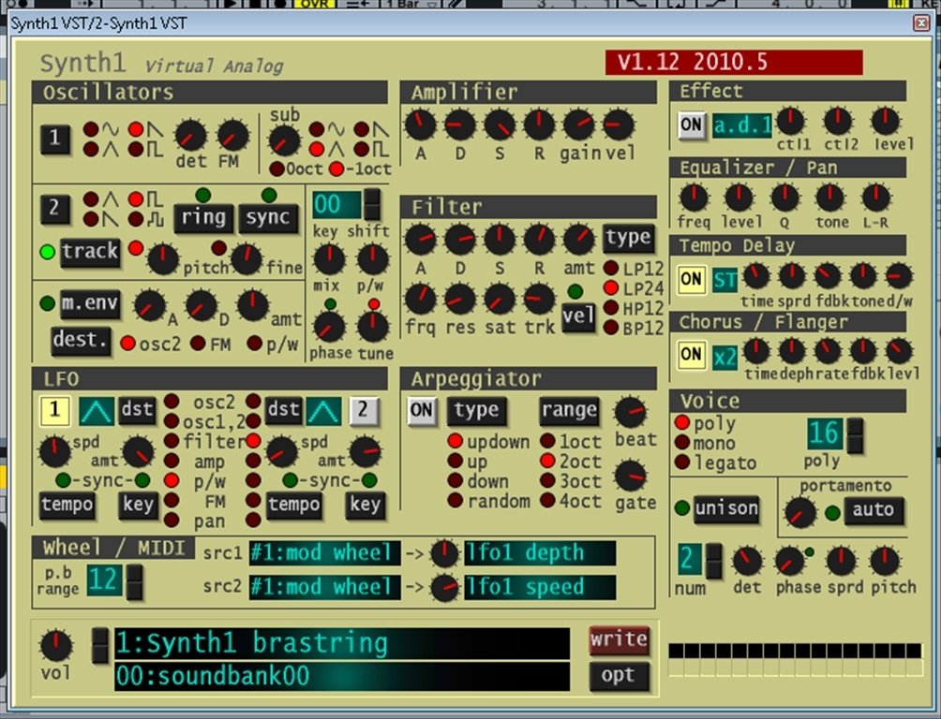Click the filter vel button

pyautogui.click(x=578, y=317)
